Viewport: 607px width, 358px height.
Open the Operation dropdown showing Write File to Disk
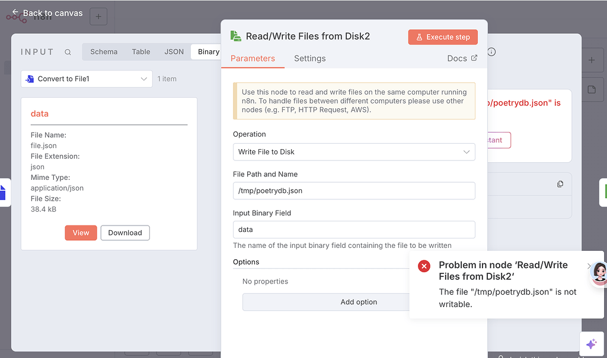pyautogui.click(x=354, y=152)
